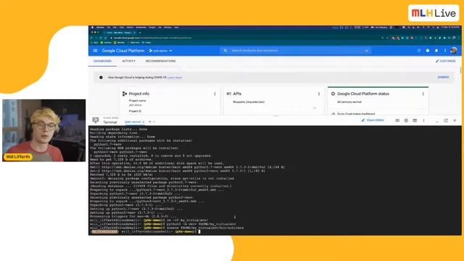This screenshot has width=464, height=261.
Task: Select the gkb-demo terminal session tab
Action: click(x=132, y=122)
